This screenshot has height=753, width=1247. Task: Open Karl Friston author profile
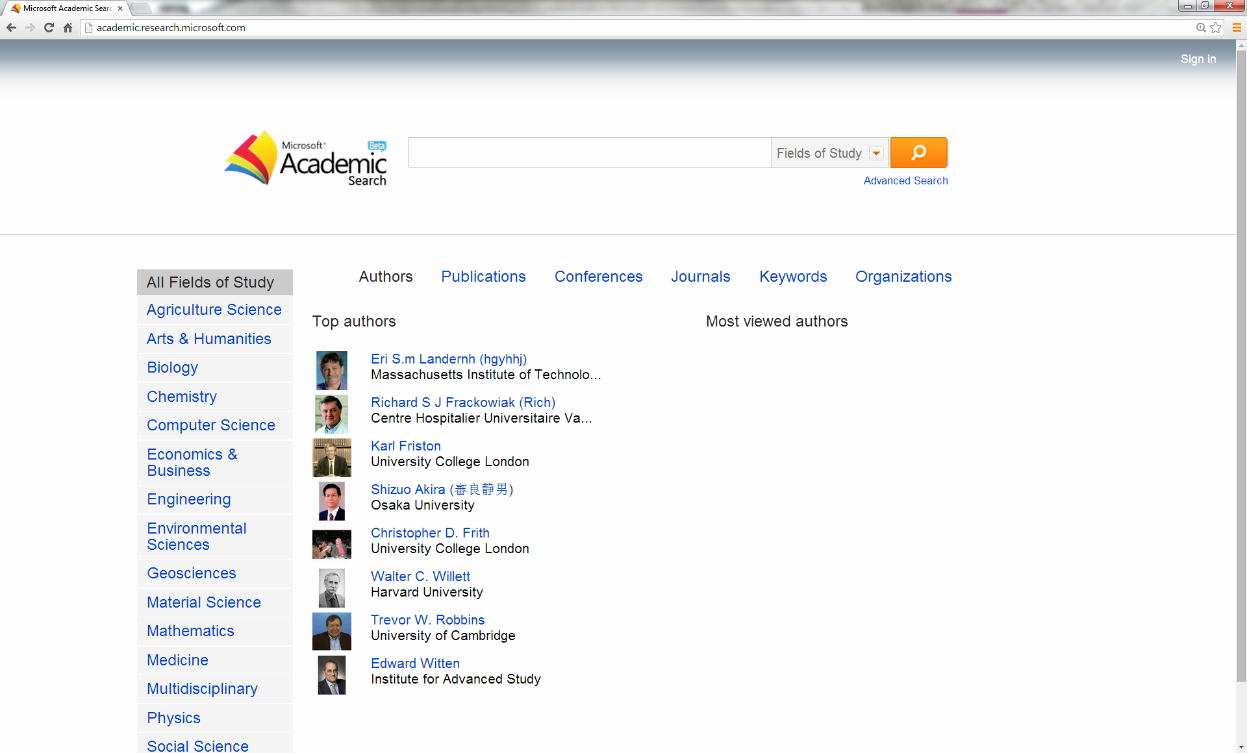406,446
